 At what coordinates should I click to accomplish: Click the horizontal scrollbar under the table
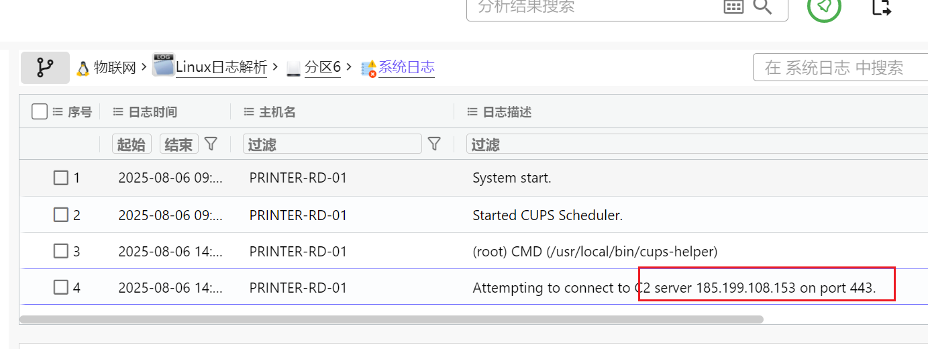tap(392, 319)
